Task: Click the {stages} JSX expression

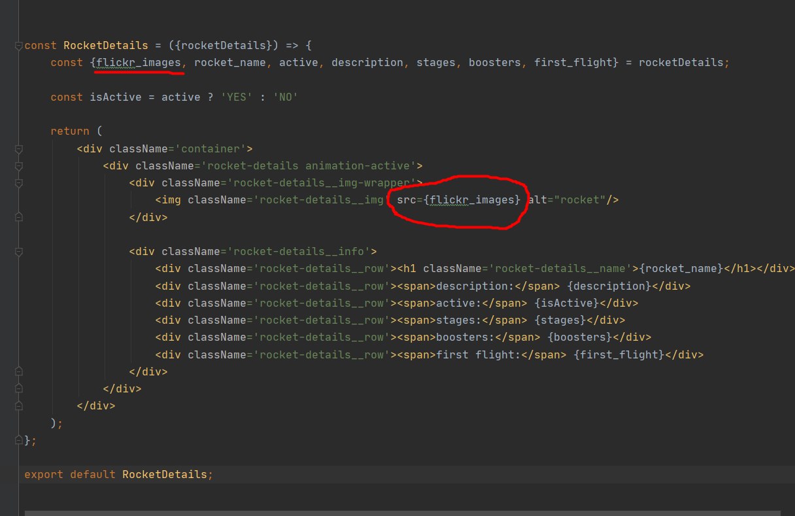Action: pyautogui.click(x=560, y=320)
